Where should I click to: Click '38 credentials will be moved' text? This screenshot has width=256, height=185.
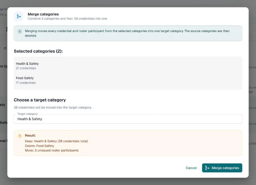pos(53,107)
